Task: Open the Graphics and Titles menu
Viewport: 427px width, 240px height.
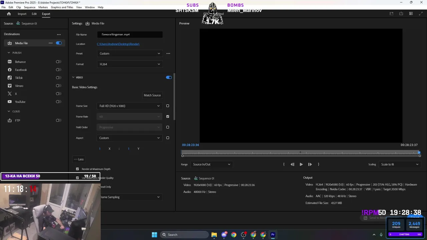Action: [62, 7]
